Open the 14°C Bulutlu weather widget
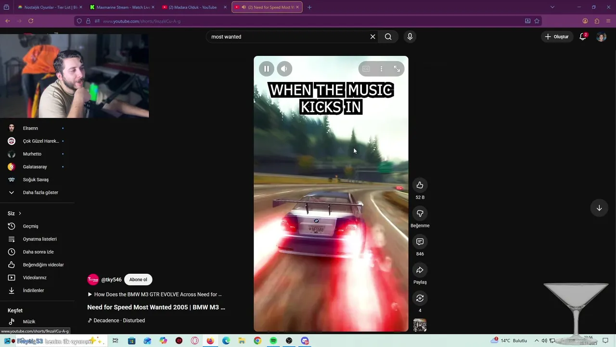 [x=509, y=341]
